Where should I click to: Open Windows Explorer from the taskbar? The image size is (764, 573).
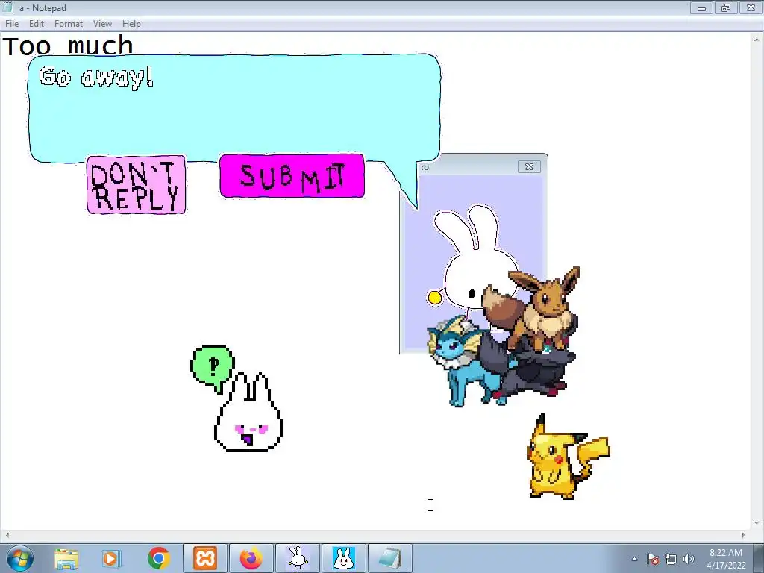66,558
